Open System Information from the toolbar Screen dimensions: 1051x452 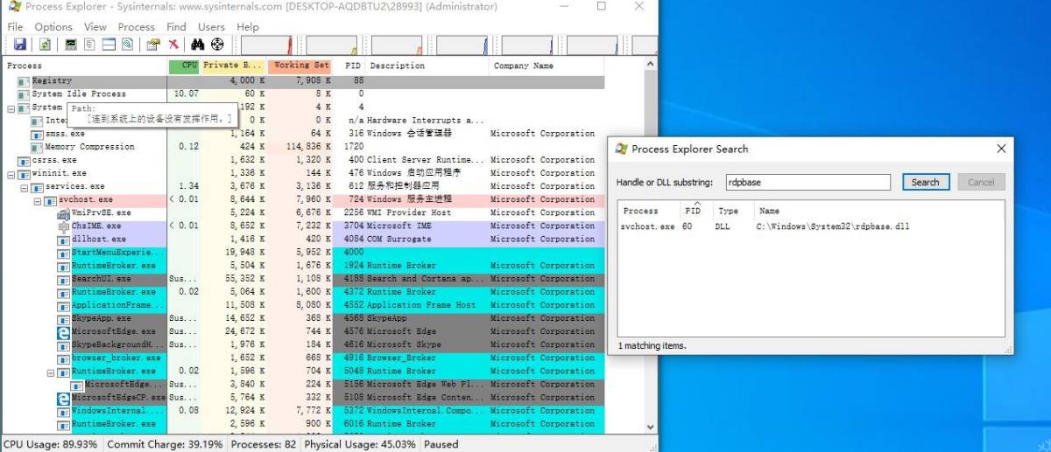(x=71, y=45)
